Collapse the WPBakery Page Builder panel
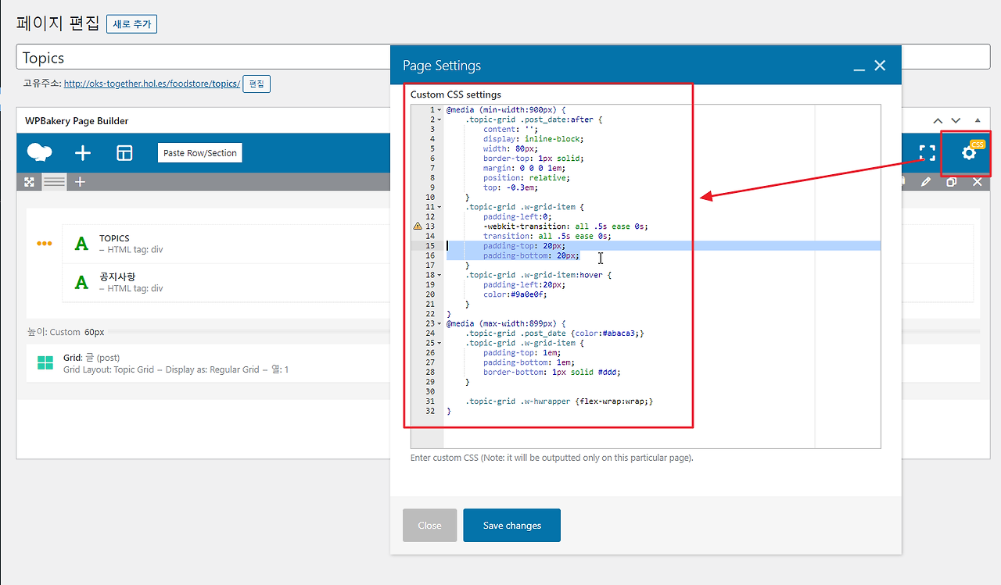Screen dimensions: 1001x585 [x=978, y=121]
